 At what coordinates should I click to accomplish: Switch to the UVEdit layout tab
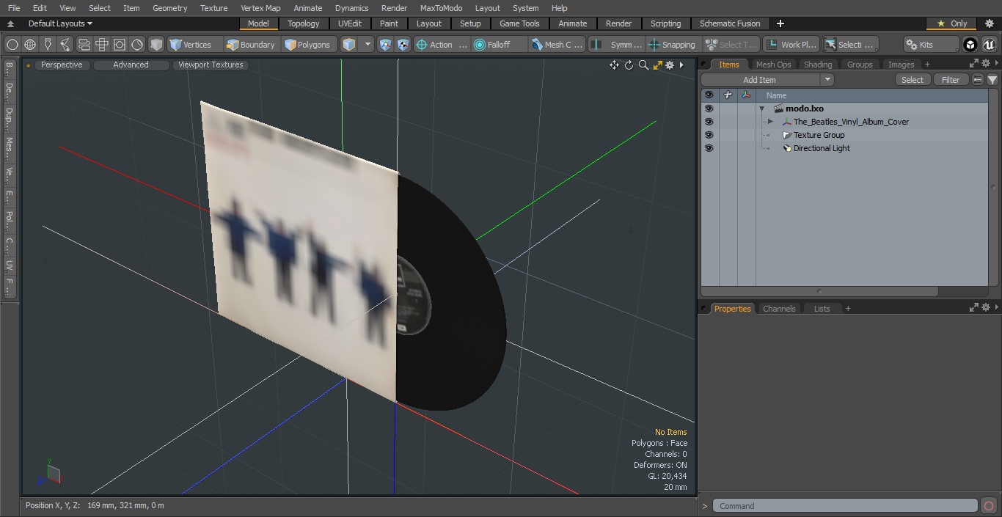[x=349, y=23]
